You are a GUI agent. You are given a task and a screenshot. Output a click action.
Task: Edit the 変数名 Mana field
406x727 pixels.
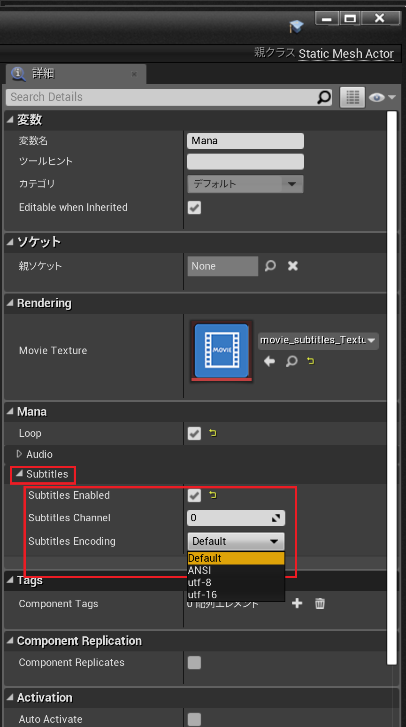tap(245, 141)
